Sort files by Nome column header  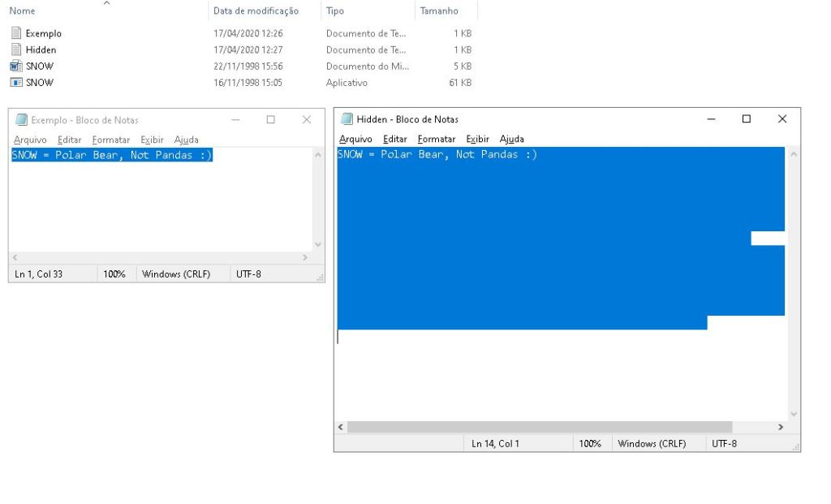pos(23,11)
